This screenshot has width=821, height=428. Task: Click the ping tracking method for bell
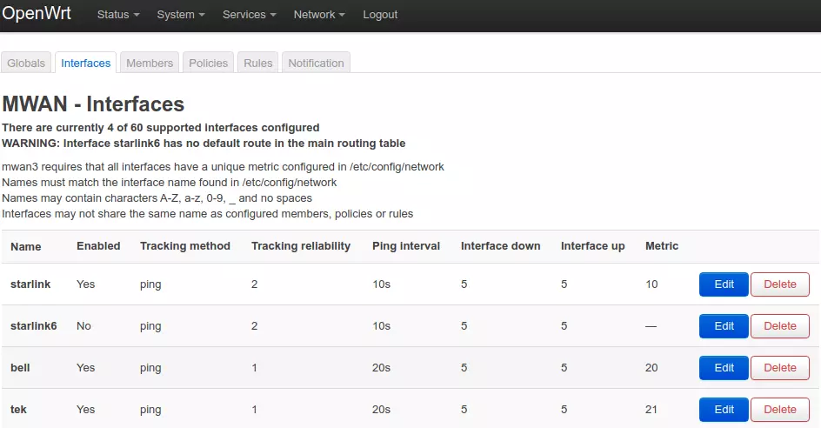(150, 368)
